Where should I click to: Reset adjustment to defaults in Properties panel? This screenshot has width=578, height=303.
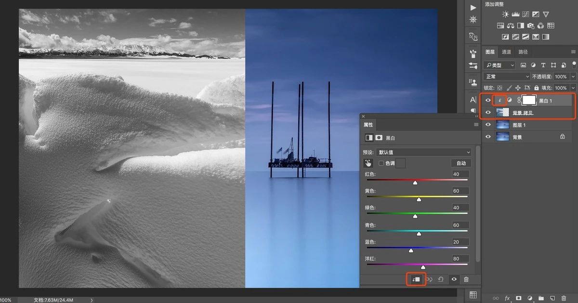(441, 279)
